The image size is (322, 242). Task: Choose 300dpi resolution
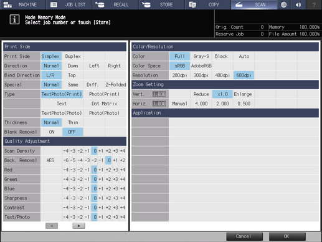click(x=201, y=75)
